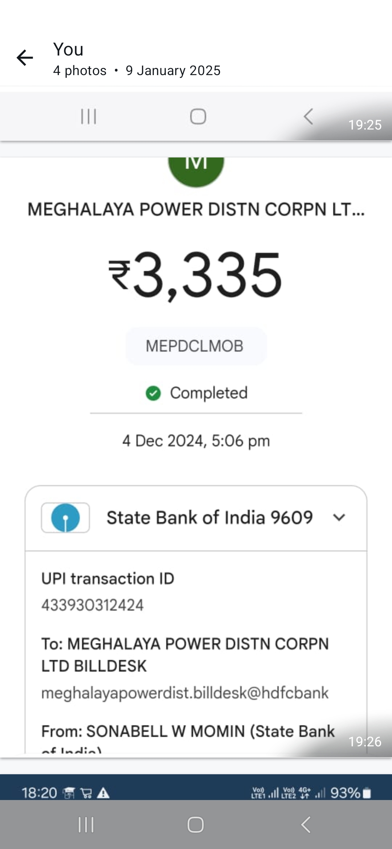392x849 pixels.
Task: Open the top photo thumbnail timestamped 19:25
Action: [x=196, y=116]
